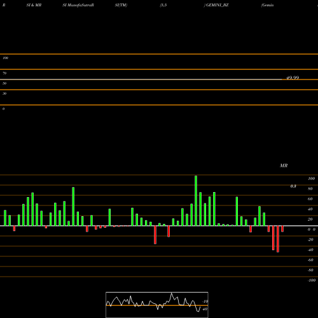Click the "SI MunafaSutraR" header text

click(x=78, y=5)
